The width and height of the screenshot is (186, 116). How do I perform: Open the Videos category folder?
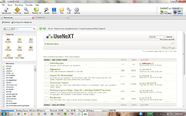19,40
